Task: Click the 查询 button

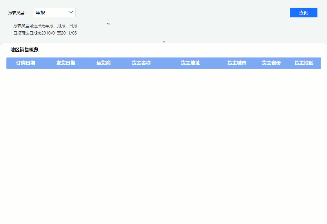Action: [x=304, y=13]
